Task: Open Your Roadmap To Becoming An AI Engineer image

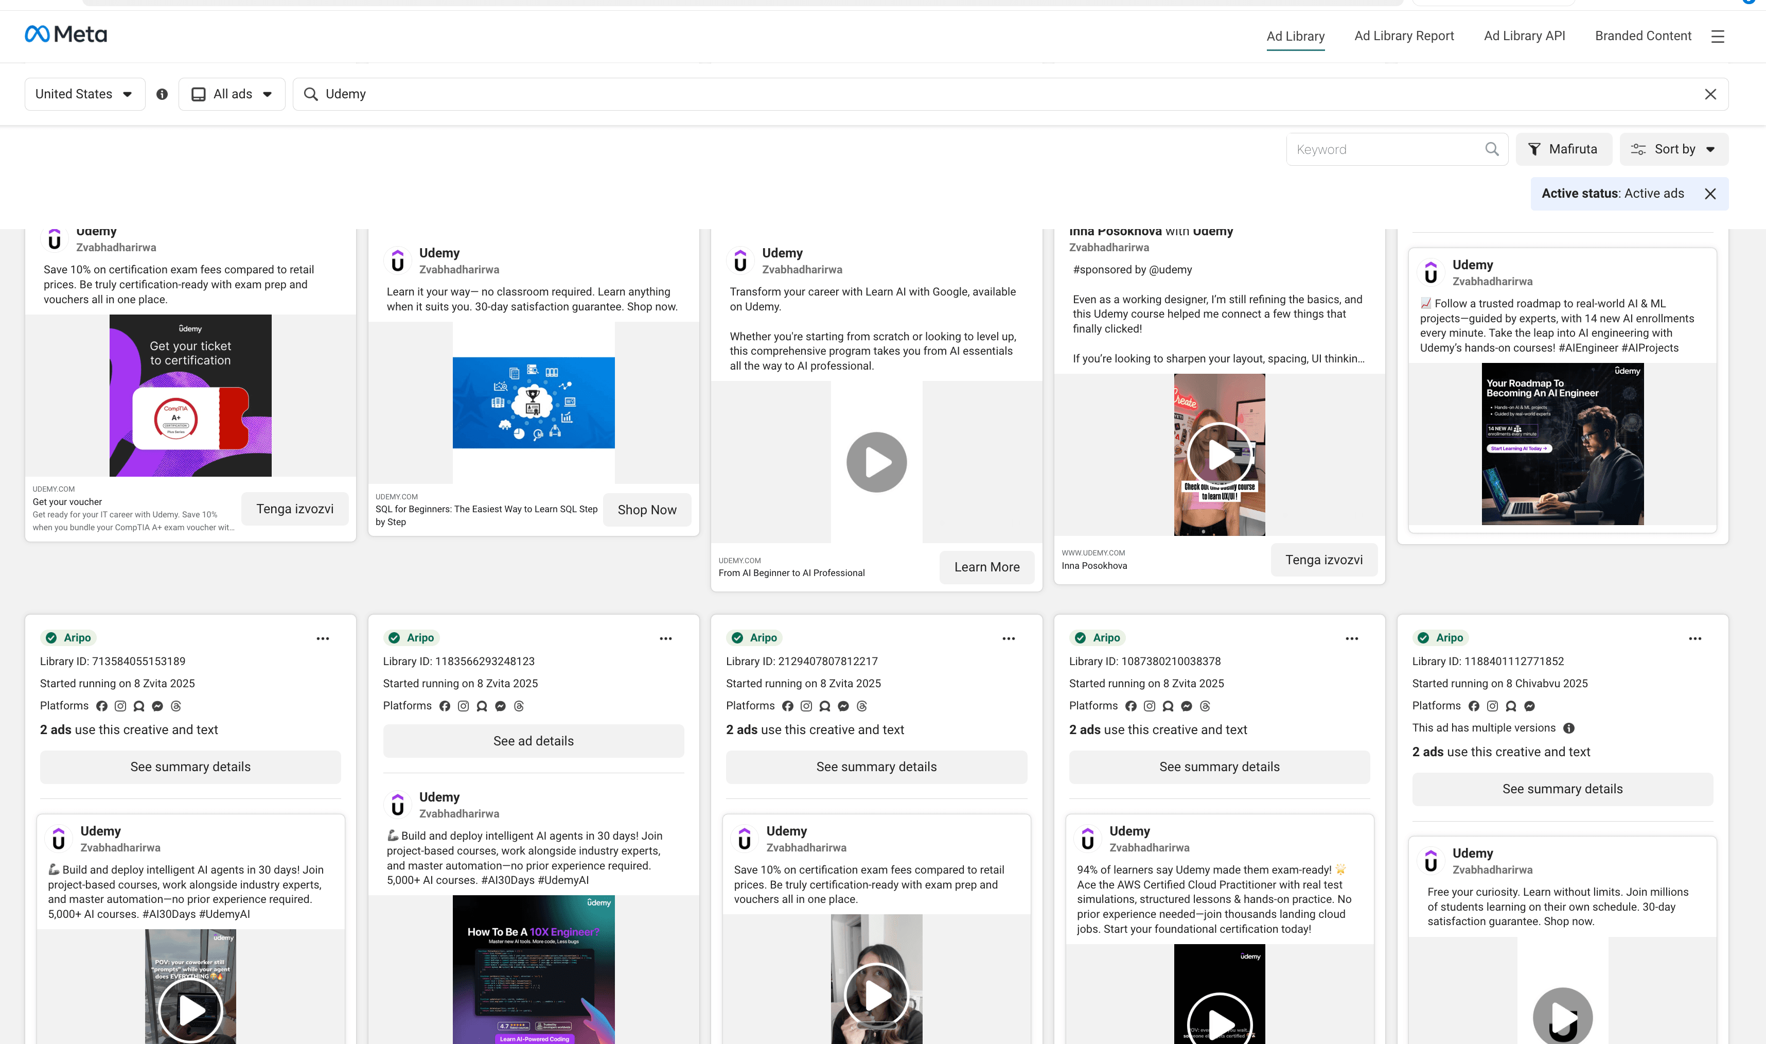Action: 1562,444
